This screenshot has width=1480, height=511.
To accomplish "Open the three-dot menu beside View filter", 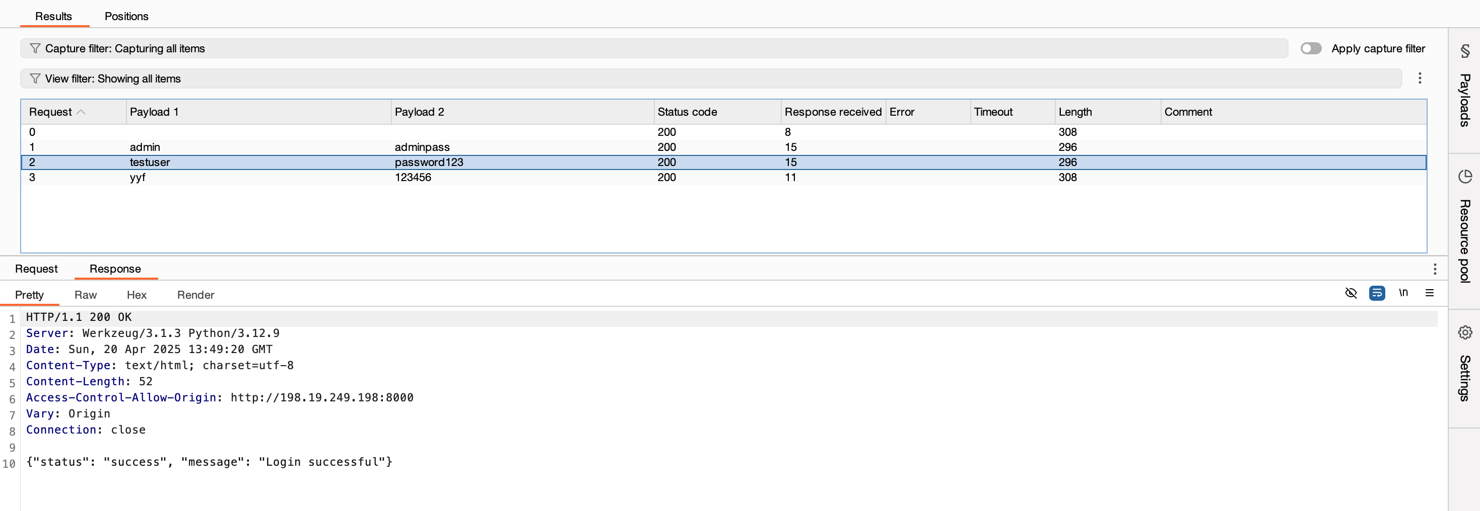I will [1419, 78].
